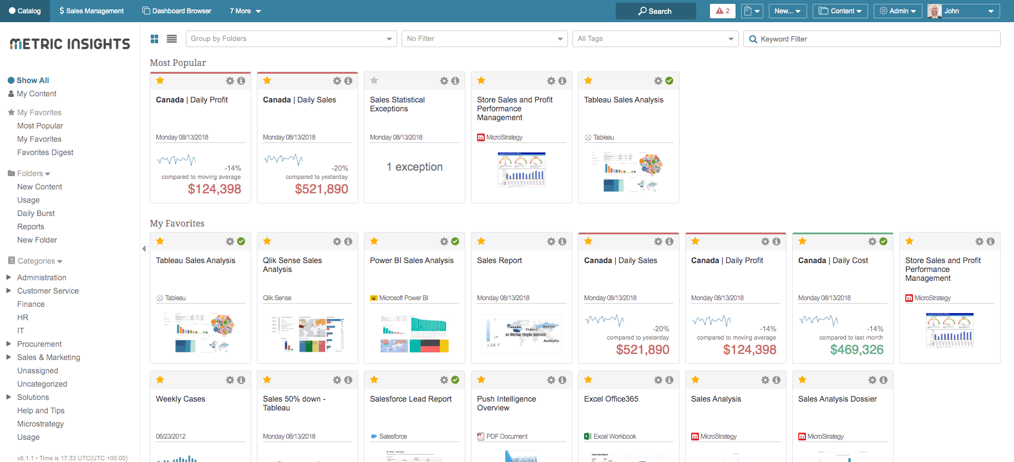
Task: Switch to tile grid view
Action: pos(155,39)
